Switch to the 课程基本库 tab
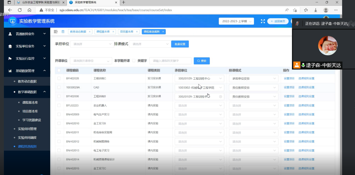Viewport: 355px width, 175px height. (103, 32)
